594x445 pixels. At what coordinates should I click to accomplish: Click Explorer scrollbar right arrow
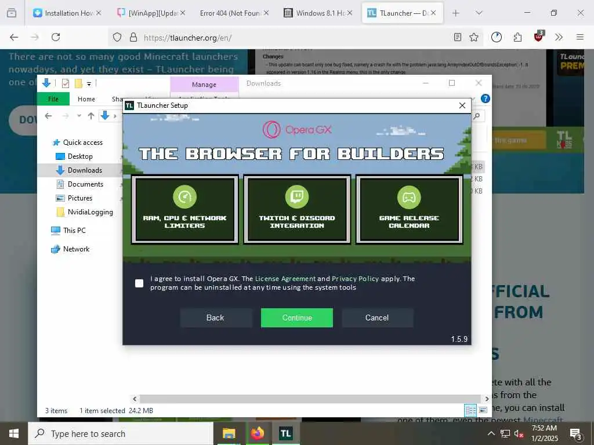pos(487,399)
